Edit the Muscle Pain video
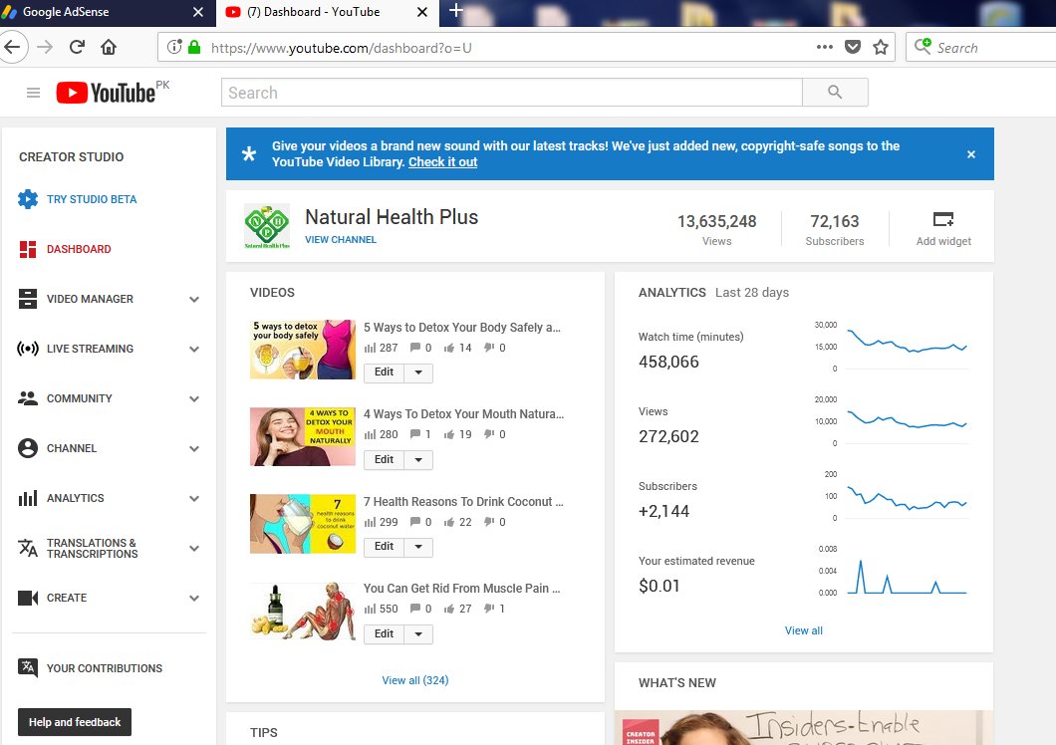This screenshot has height=745, width=1056. 384,634
